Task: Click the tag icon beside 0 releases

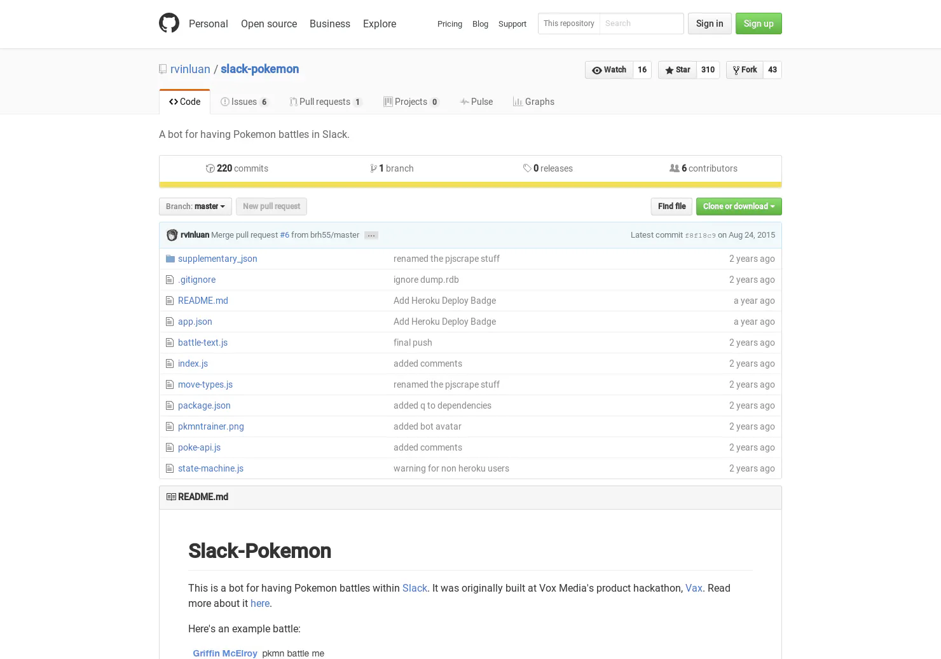Action: 527,168
